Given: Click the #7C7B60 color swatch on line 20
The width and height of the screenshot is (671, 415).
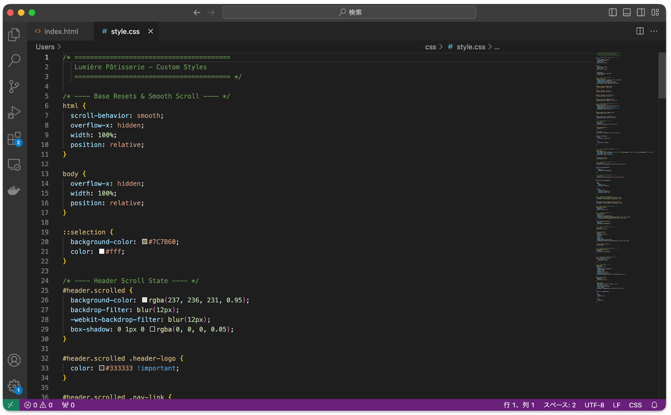Looking at the screenshot, I should tap(144, 241).
